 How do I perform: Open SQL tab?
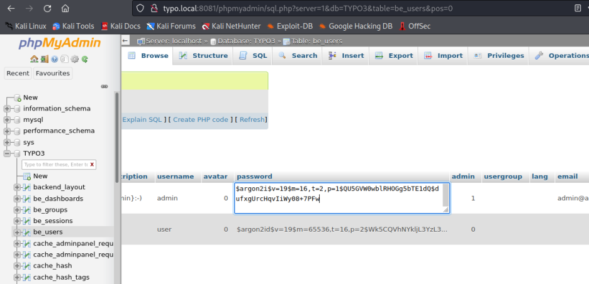tap(252, 55)
